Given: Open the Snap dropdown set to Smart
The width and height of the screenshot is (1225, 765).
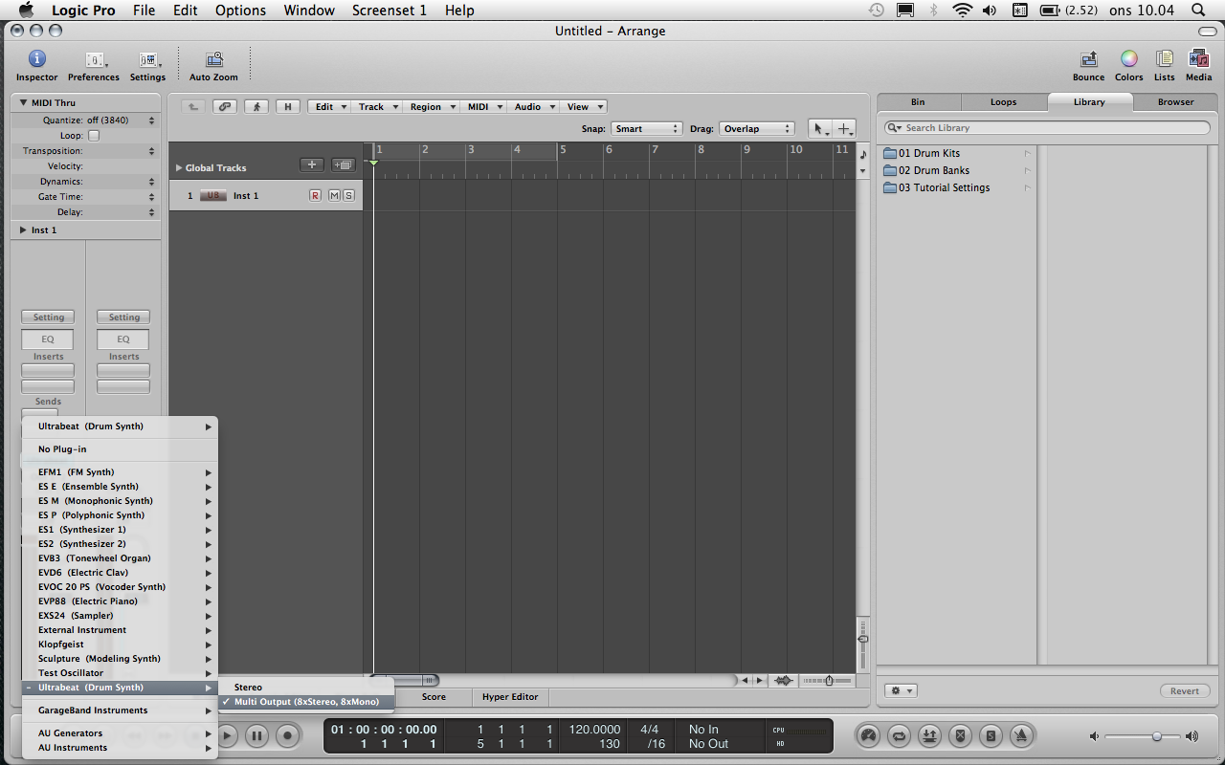Looking at the screenshot, I should pyautogui.click(x=646, y=128).
